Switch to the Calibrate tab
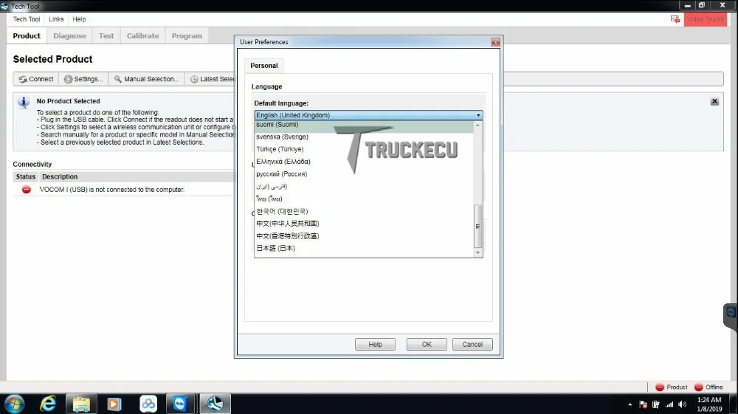 tap(142, 35)
